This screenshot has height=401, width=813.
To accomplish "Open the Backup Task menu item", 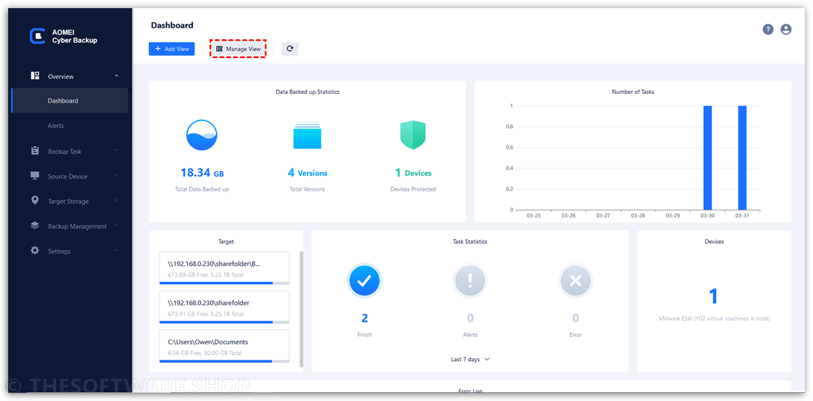I will click(x=64, y=151).
